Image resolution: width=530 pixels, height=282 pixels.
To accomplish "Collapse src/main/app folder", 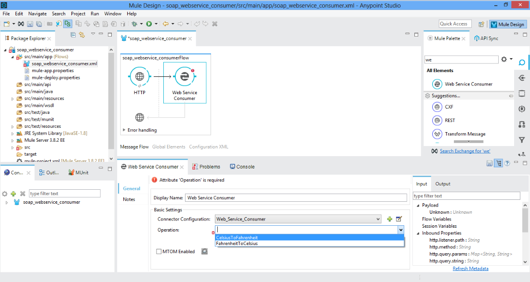I will point(13,57).
